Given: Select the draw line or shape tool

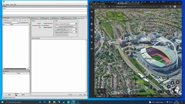Looking at the screenshot, I should tap(103, 91).
